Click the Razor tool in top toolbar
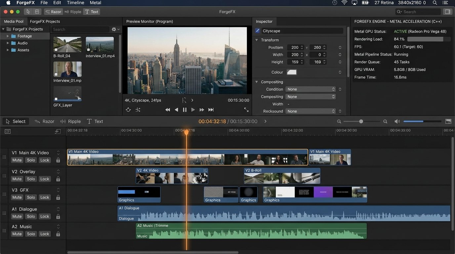Viewport: 455px width, 254px height. coord(53,12)
